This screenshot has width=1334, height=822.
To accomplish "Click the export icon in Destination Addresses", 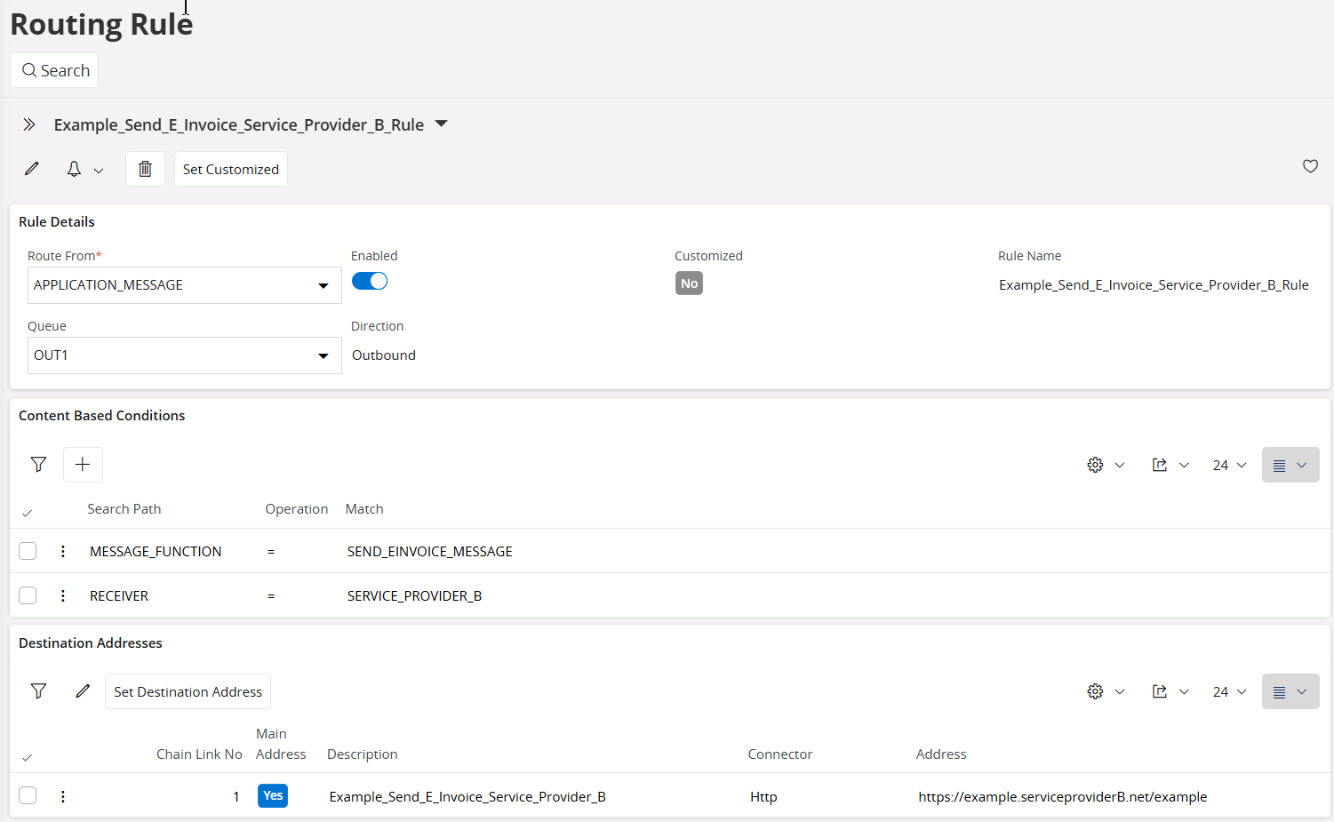I will (x=1160, y=691).
